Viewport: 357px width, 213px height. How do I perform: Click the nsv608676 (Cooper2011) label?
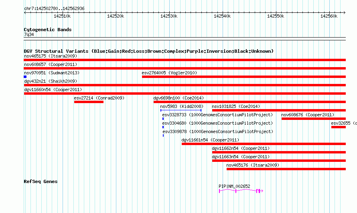[308, 115]
